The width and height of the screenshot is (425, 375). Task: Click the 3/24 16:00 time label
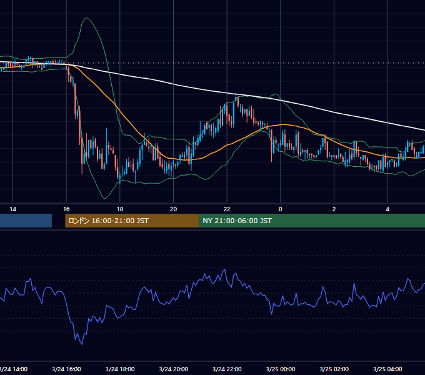tap(66, 369)
